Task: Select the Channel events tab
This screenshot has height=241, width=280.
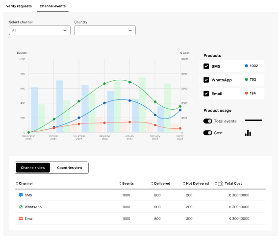Action: [52, 6]
